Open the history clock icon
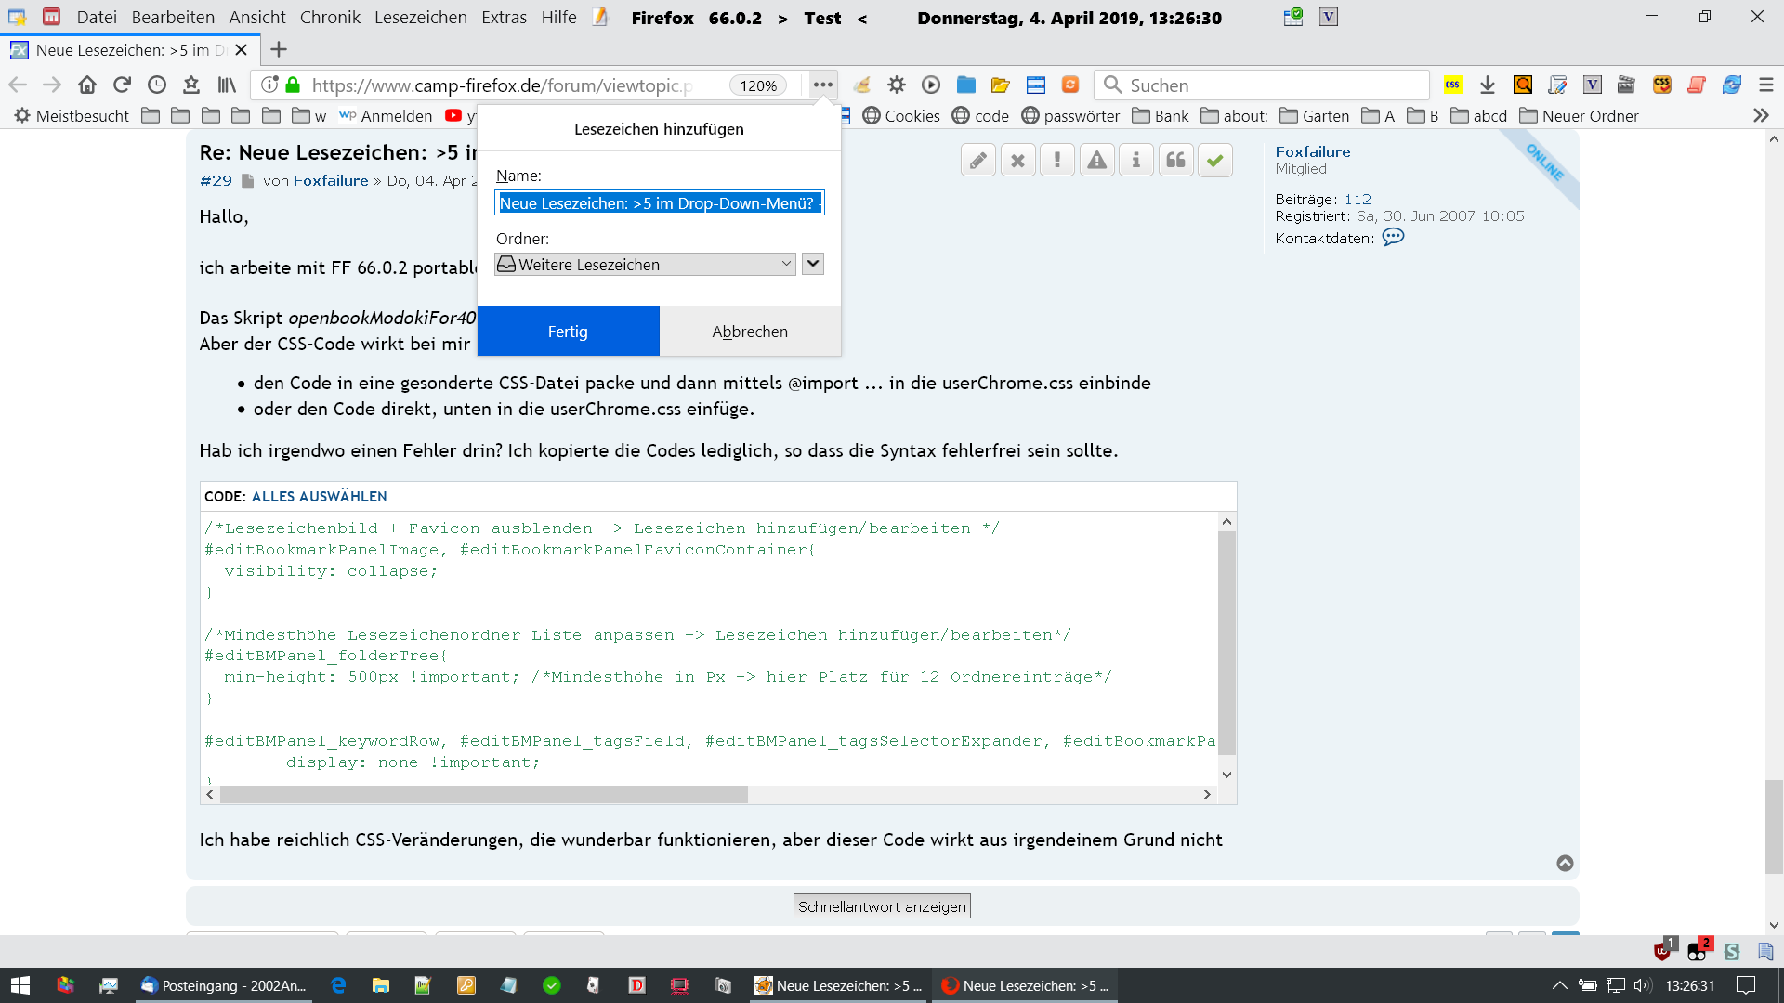Screen dimensions: 1784x1003 [x=157, y=85]
